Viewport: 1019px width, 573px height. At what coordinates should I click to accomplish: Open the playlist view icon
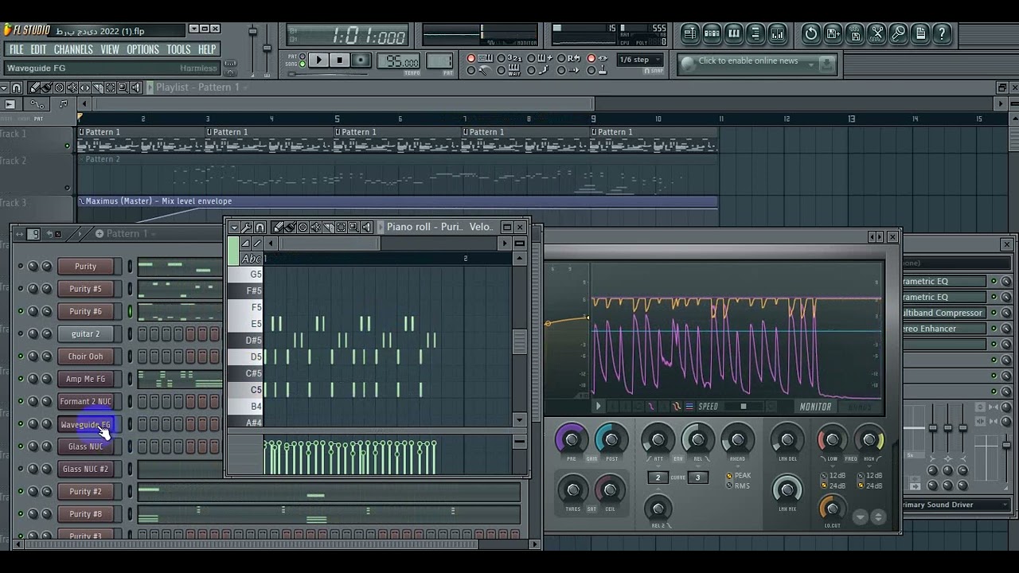click(x=689, y=33)
